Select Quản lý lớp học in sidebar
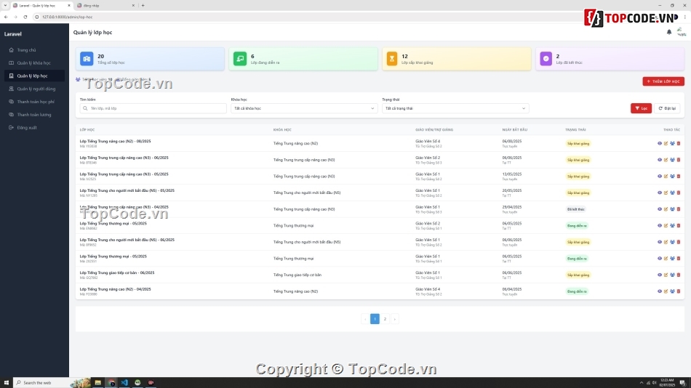Viewport: 691px width, 388px height. [x=34, y=76]
